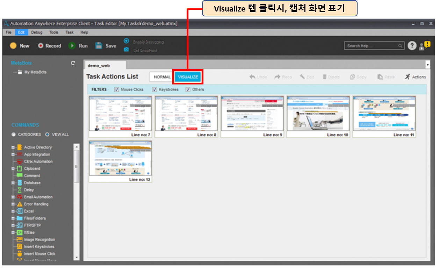Screen dimensions: 439x268
Task: Click the Redo arrow icon
Action: coord(278,77)
